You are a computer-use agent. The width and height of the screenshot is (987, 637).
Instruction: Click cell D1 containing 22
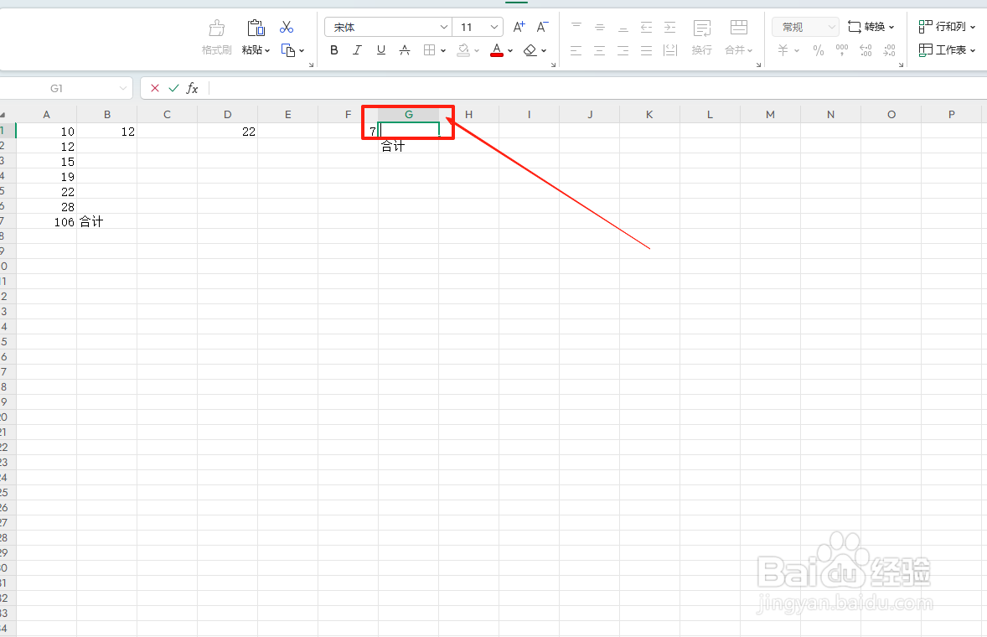click(x=227, y=131)
